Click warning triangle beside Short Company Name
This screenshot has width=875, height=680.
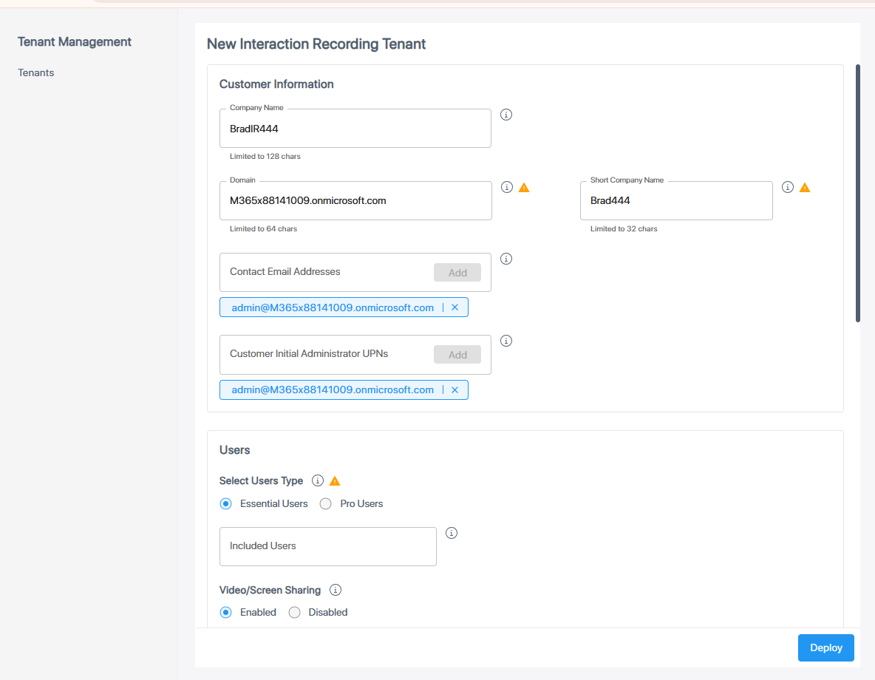[805, 188]
